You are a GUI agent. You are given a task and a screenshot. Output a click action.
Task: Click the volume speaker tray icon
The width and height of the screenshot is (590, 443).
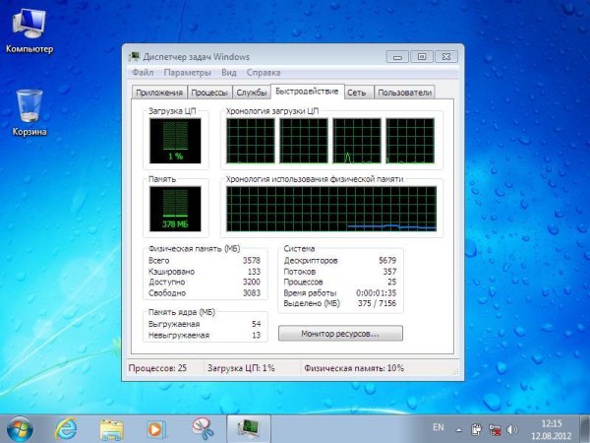click(508, 428)
